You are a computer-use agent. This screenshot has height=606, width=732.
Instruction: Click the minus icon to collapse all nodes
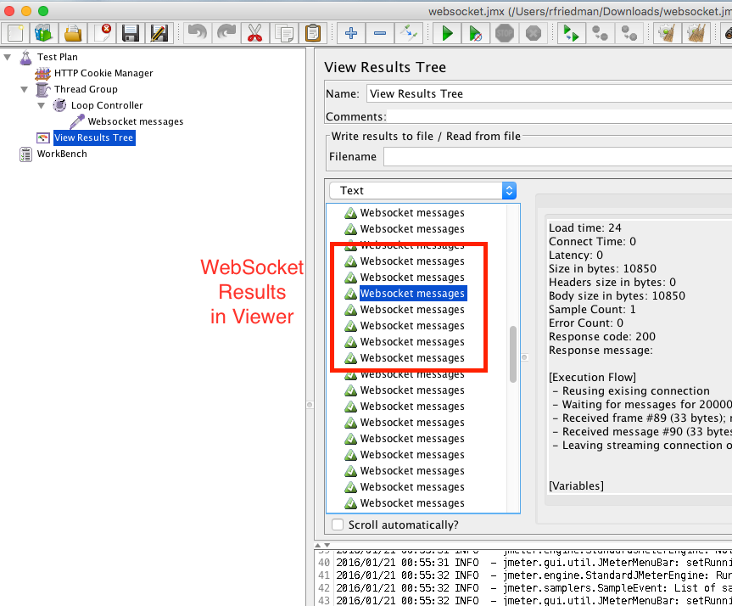click(380, 33)
